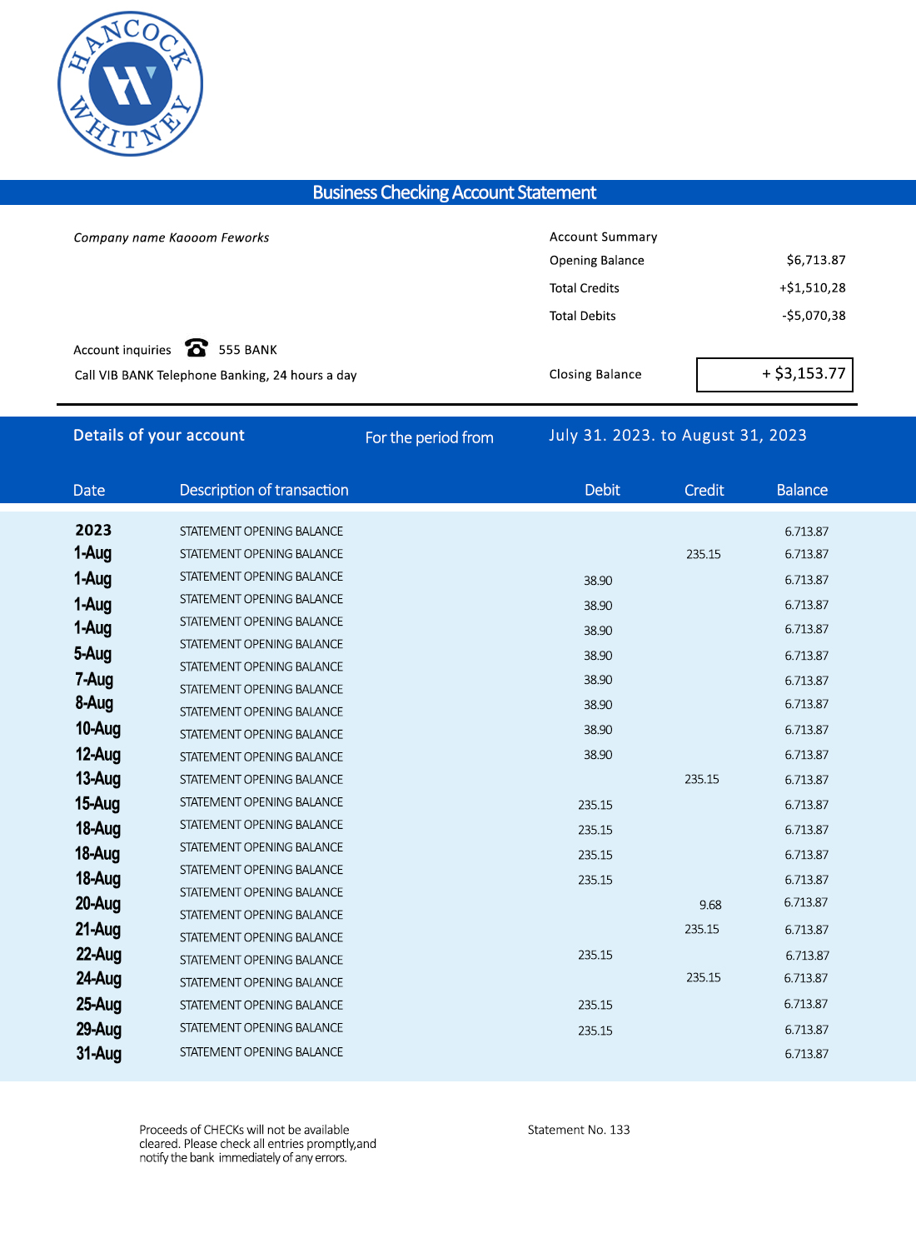Select the Business Checking Account Statement title
The image size is (916, 1258).
pos(454,192)
